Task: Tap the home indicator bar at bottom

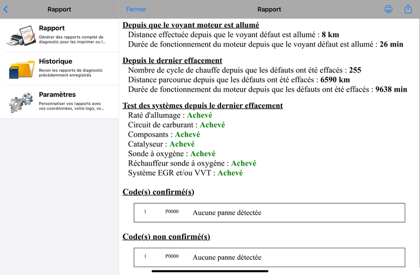Action: 210,271
